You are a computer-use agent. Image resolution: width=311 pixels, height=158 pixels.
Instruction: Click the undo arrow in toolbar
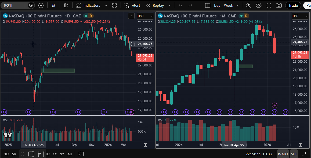180,5
